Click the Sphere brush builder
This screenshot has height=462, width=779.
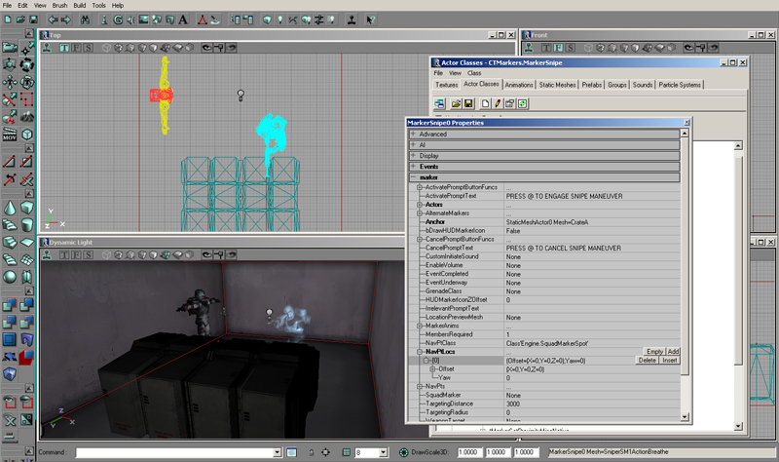click(x=10, y=277)
